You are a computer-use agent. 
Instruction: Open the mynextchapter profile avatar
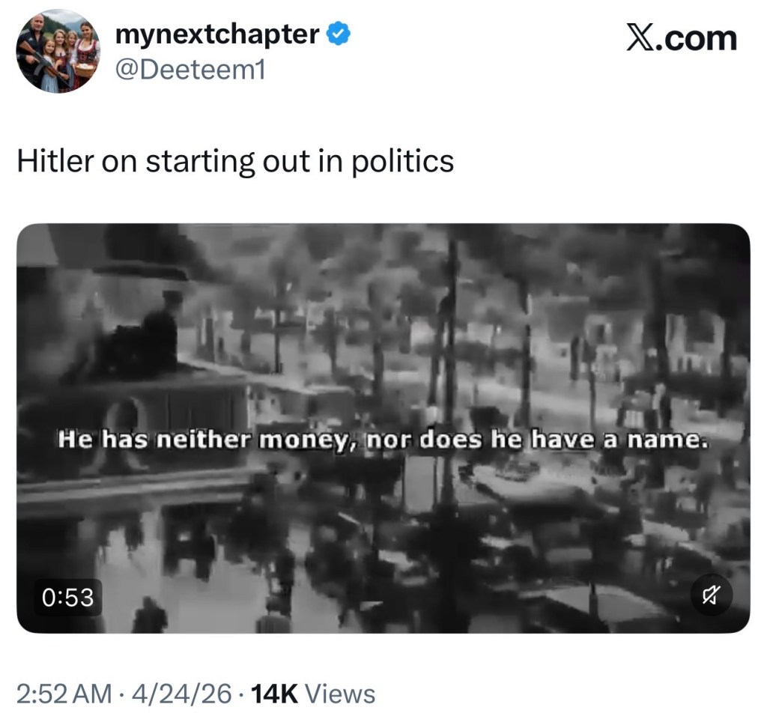(58, 51)
